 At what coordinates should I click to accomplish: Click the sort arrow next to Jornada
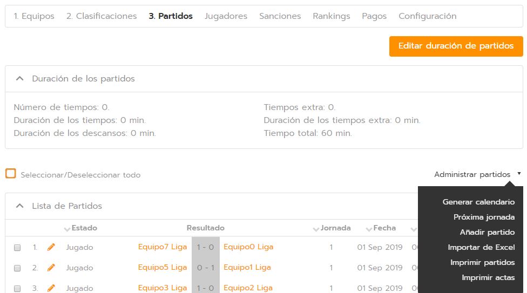(x=316, y=229)
